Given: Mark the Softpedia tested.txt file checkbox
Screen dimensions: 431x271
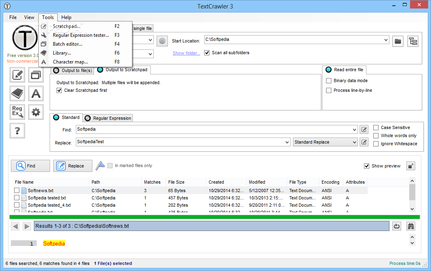Looking at the screenshot, I should point(17,198).
